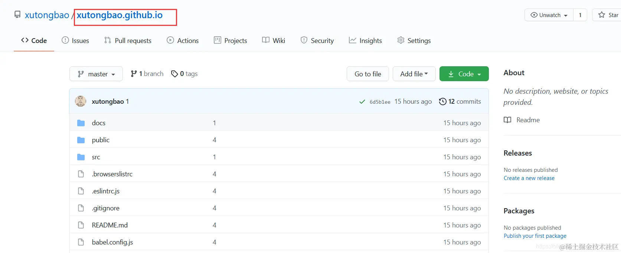The width and height of the screenshot is (621, 253).
Task: View the 12 commits history
Action: pos(460,101)
